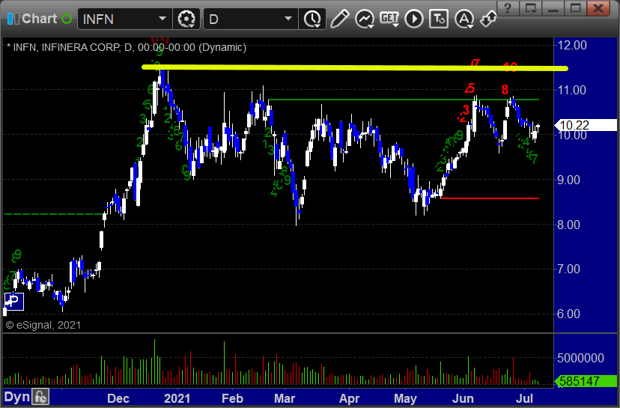Click the 585147 volume value tag
The height and width of the screenshot is (408, 620).
[586, 381]
